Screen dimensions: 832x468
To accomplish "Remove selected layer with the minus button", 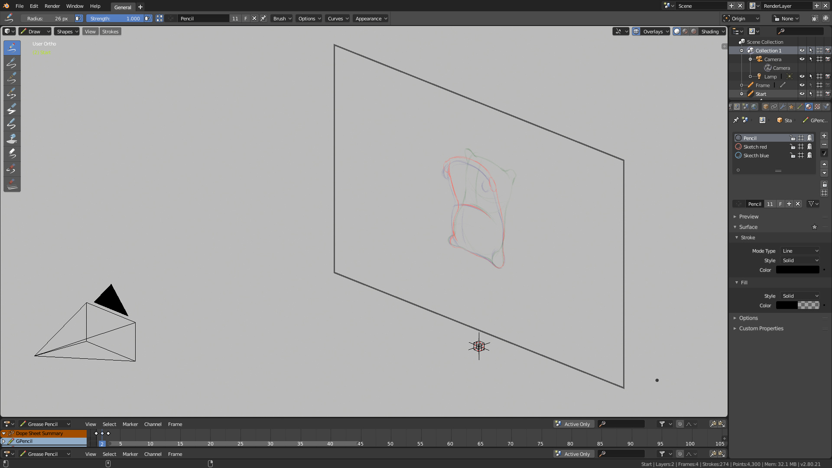I will [x=824, y=144].
